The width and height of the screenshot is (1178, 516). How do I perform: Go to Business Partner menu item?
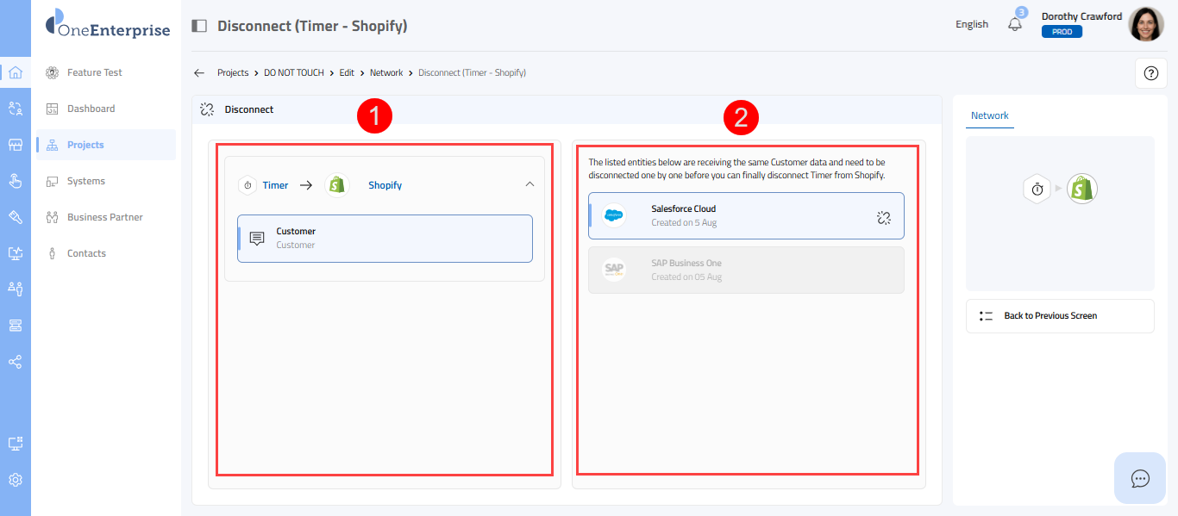click(104, 217)
